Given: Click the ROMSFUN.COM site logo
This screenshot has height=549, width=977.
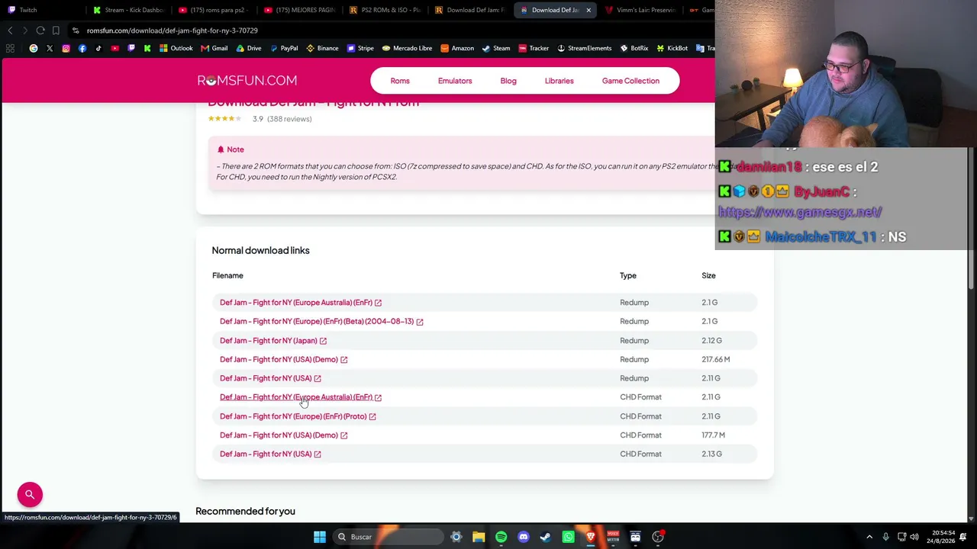Looking at the screenshot, I should coord(247,81).
